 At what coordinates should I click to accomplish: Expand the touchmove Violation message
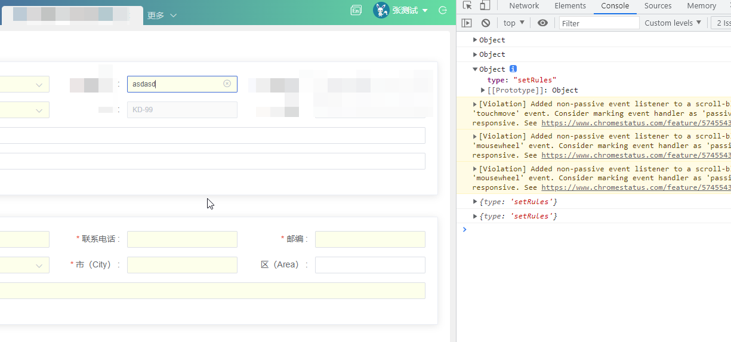pyautogui.click(x=475, y=104)
